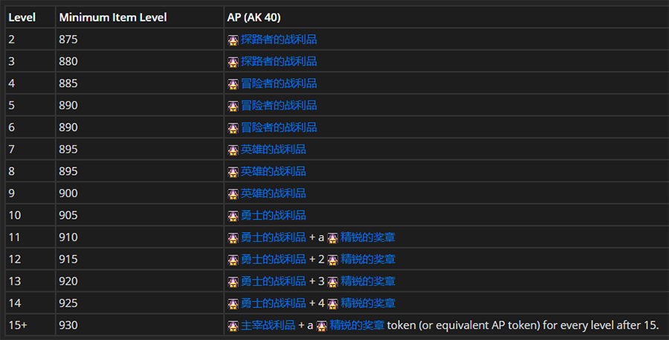This screenshot has height=340, width=669.
Task: Click the item icon in the Level 2 row
Action: click(x=233, y=40)
